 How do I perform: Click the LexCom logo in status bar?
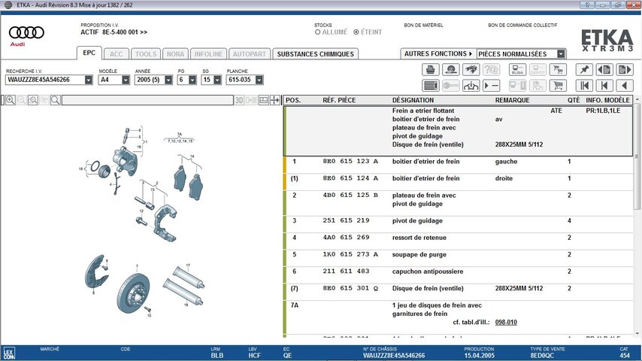point(8,353)
